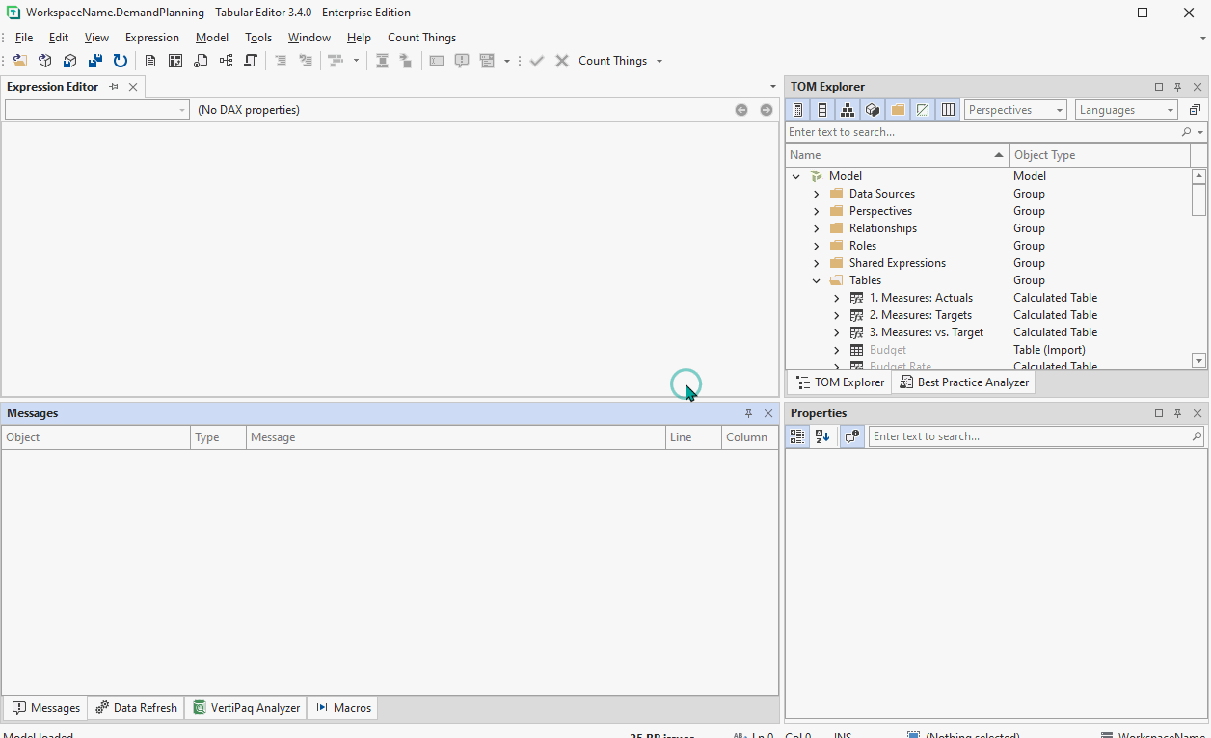Viewport: 1211px width, 738px height.
Task: Open the Help menu
Action: [x=359, y=38]
